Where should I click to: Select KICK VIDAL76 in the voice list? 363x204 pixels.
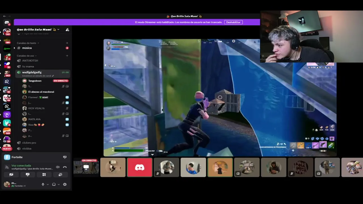45,108
